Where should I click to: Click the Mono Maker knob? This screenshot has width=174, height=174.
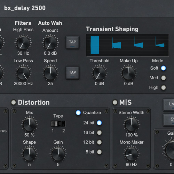point(132,154)
